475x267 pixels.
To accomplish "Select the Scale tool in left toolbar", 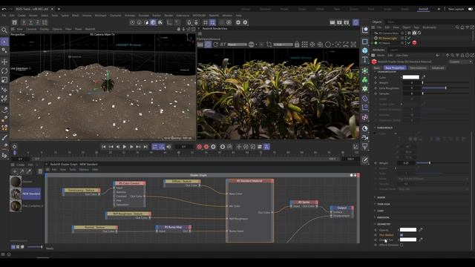I will coord(4,80).
